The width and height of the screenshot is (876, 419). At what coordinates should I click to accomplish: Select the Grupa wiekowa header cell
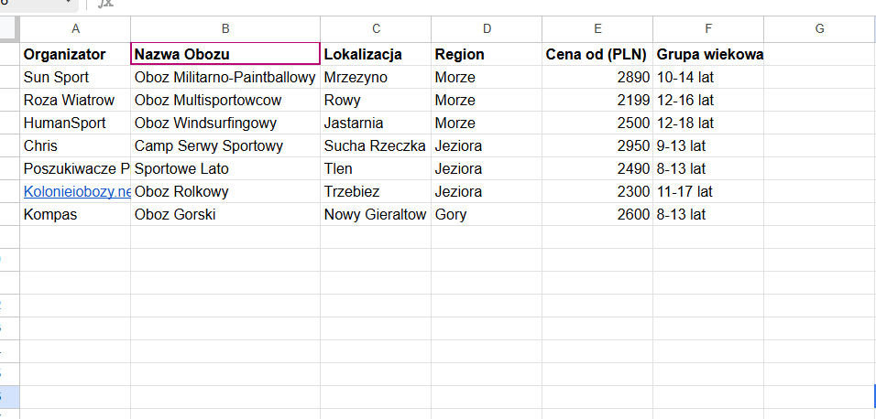coord(709,55)
